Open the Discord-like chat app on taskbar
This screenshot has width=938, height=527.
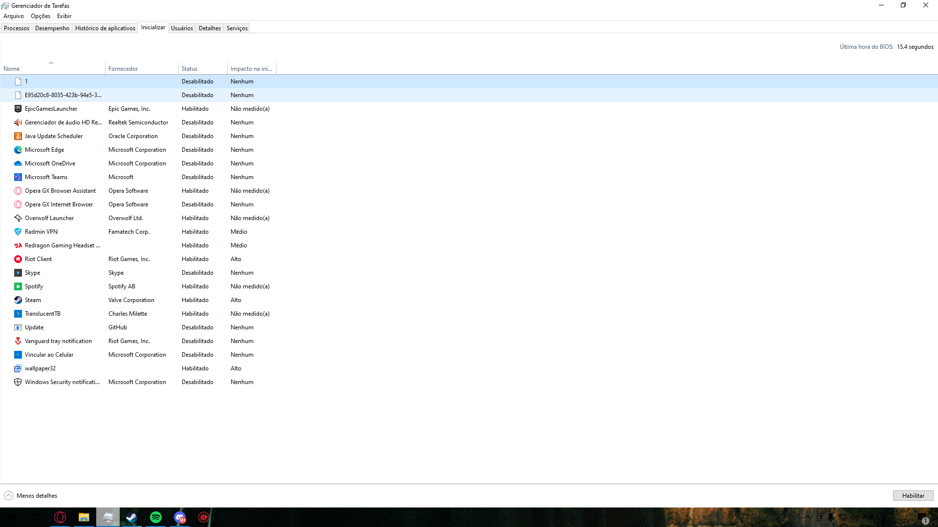tap(180, 517)
